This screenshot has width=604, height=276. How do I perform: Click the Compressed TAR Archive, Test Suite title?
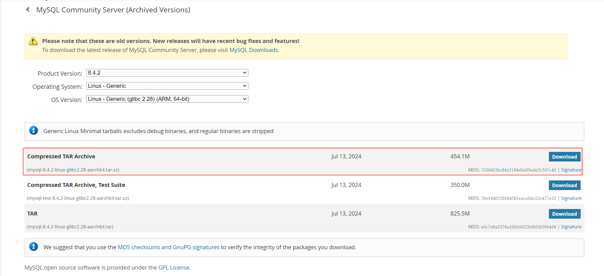tap(76, 185)
